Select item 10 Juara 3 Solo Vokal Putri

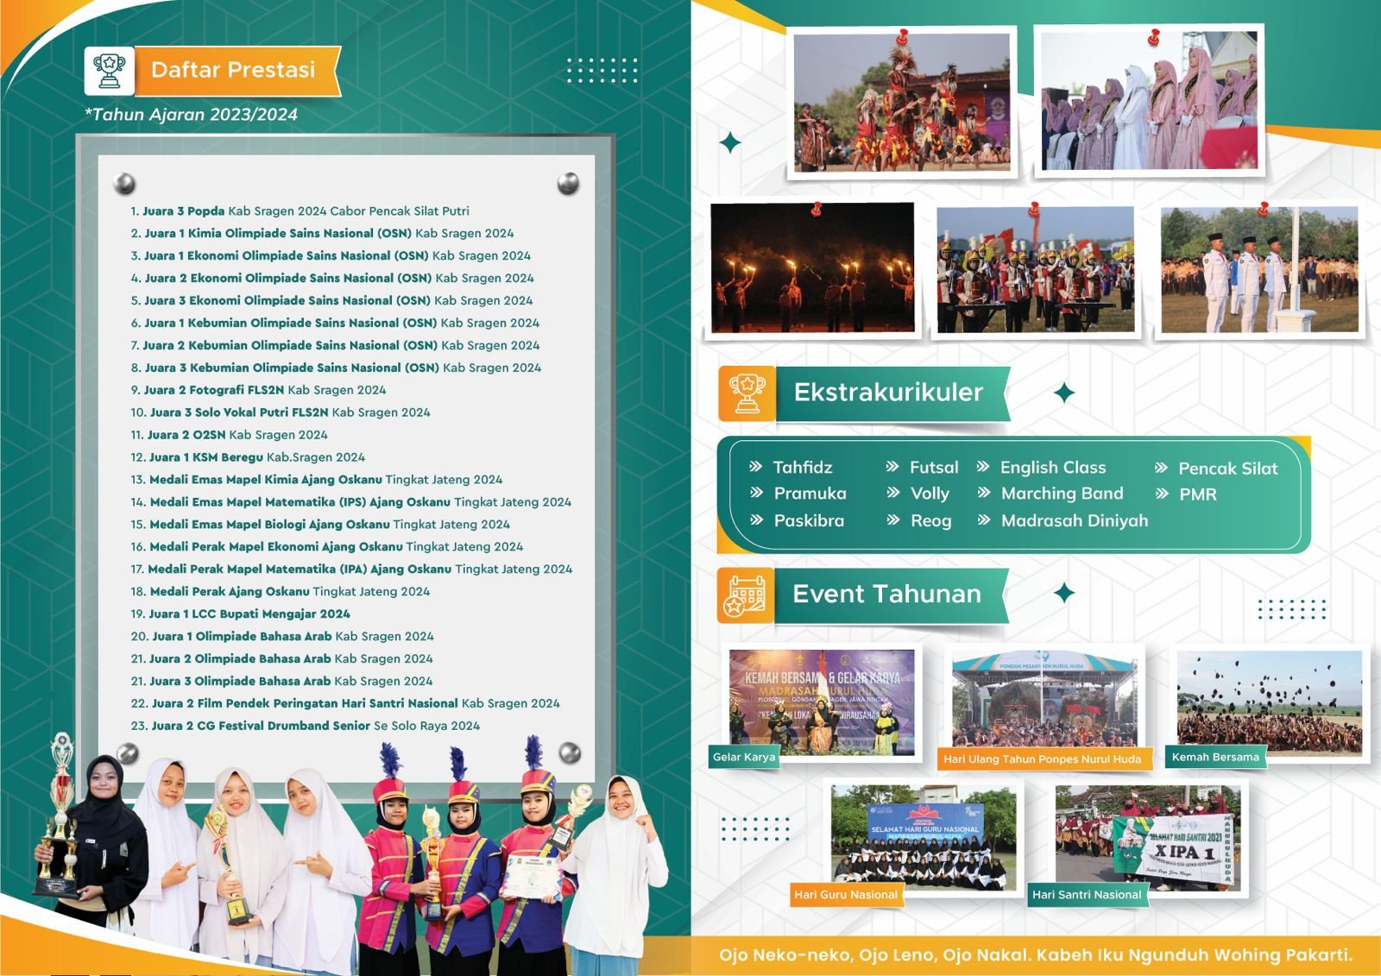[x=281, y=412]
